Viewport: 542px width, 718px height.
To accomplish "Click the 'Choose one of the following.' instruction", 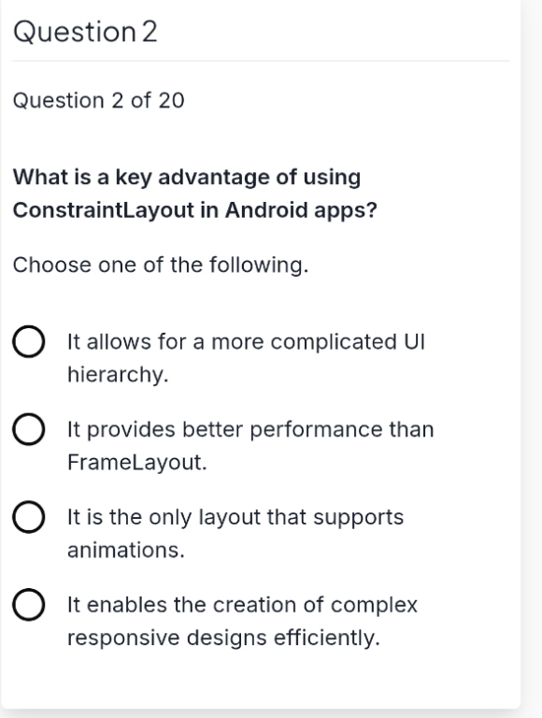I will tap(161, 265).
